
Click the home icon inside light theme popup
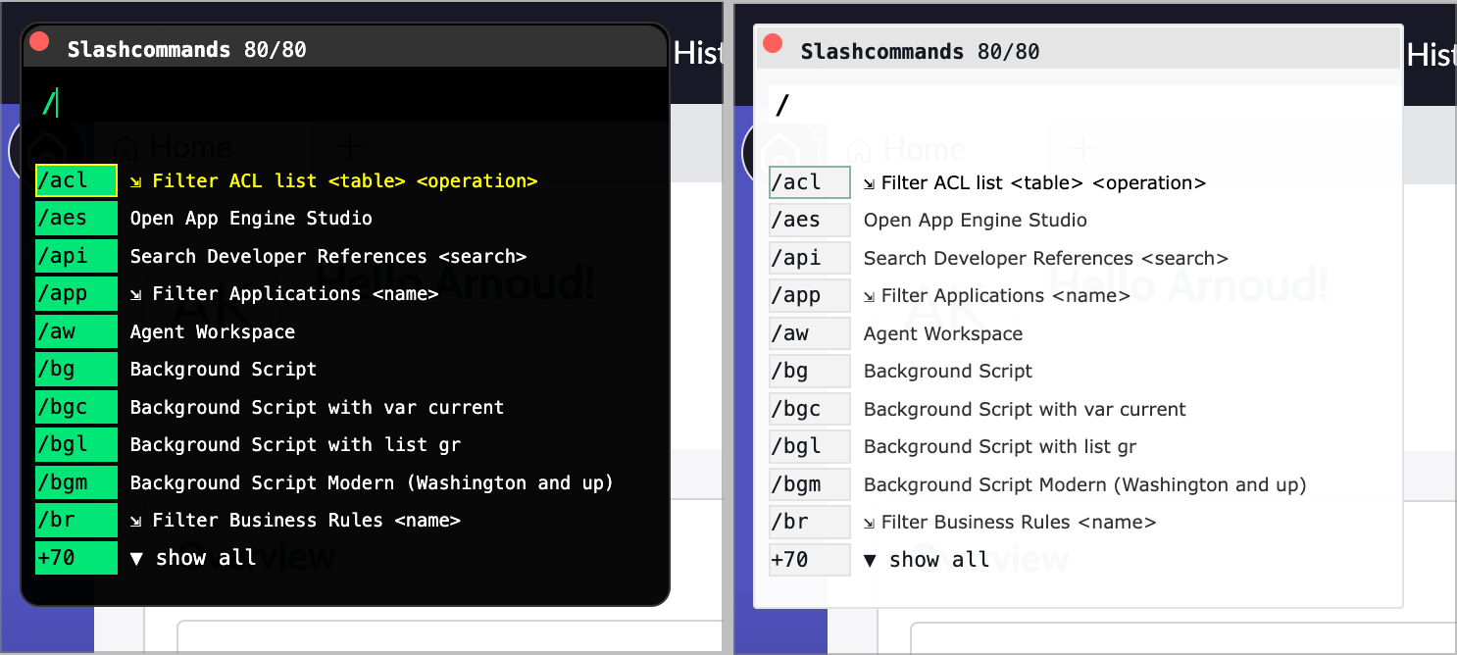[x=859, y=150]
